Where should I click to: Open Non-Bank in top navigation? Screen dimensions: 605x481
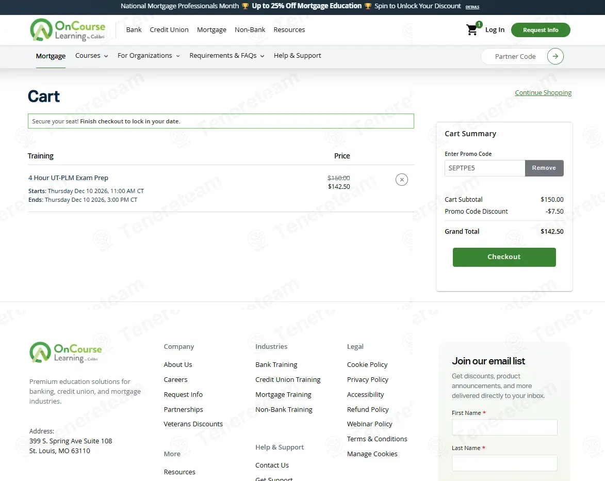pos(250,30)
